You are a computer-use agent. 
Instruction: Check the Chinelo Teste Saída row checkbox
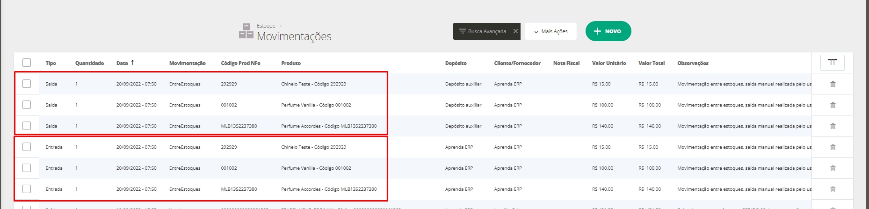click(27, 84)
